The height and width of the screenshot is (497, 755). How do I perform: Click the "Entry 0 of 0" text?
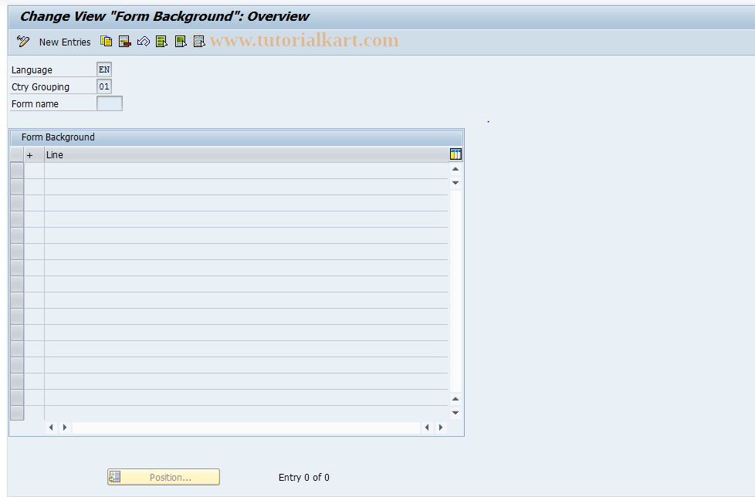[304, 477]
